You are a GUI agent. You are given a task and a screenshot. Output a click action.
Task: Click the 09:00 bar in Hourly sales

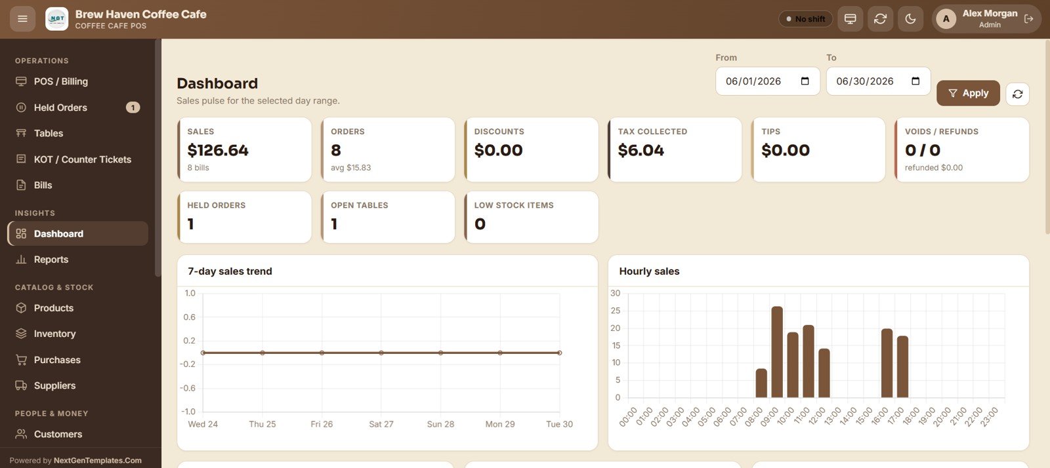pos(777,352)
